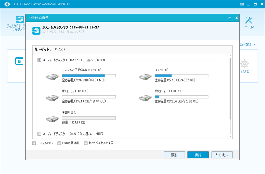Open the 並べ替え sort dropdown
The height and width of the screenshot is (174, 265).
(247, 44)
